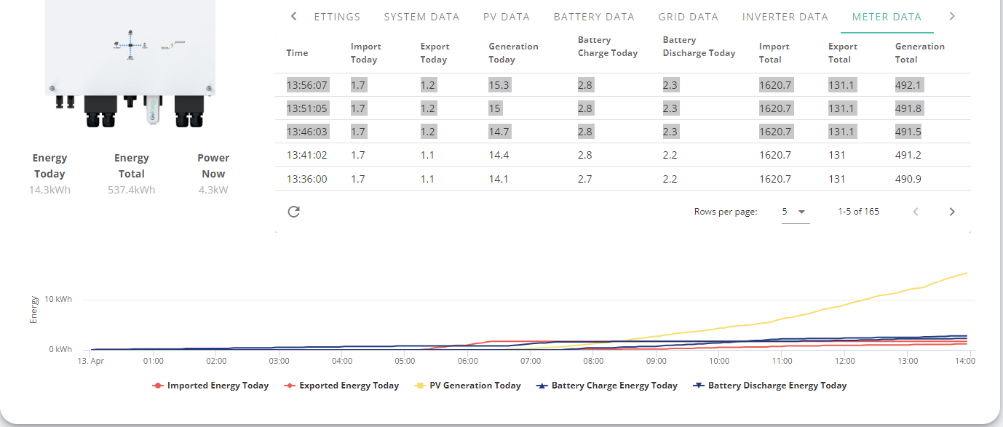Switch to the PV DATA tab

point(507,17)
